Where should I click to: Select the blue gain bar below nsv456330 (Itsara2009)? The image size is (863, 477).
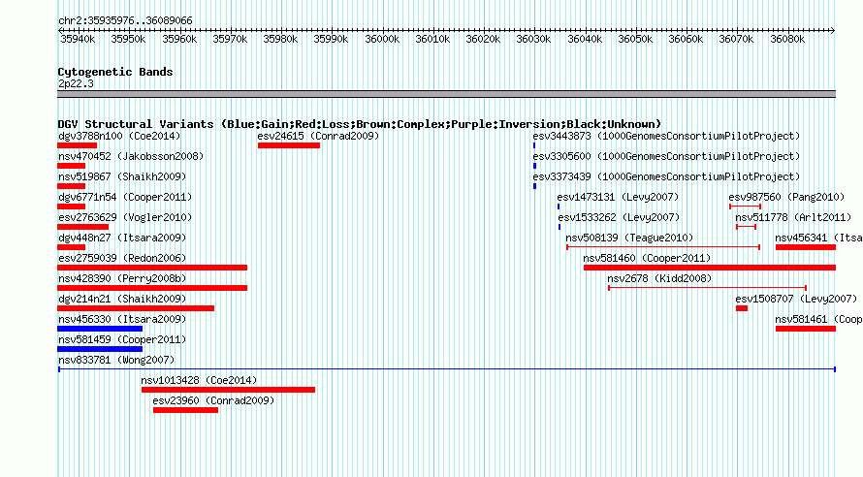click(100, 329)
